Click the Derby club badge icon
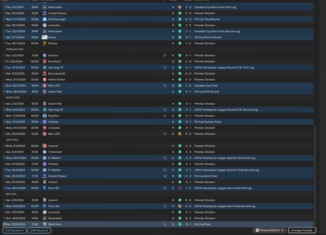This screenshot has height=235, width=326. [45, 37]
